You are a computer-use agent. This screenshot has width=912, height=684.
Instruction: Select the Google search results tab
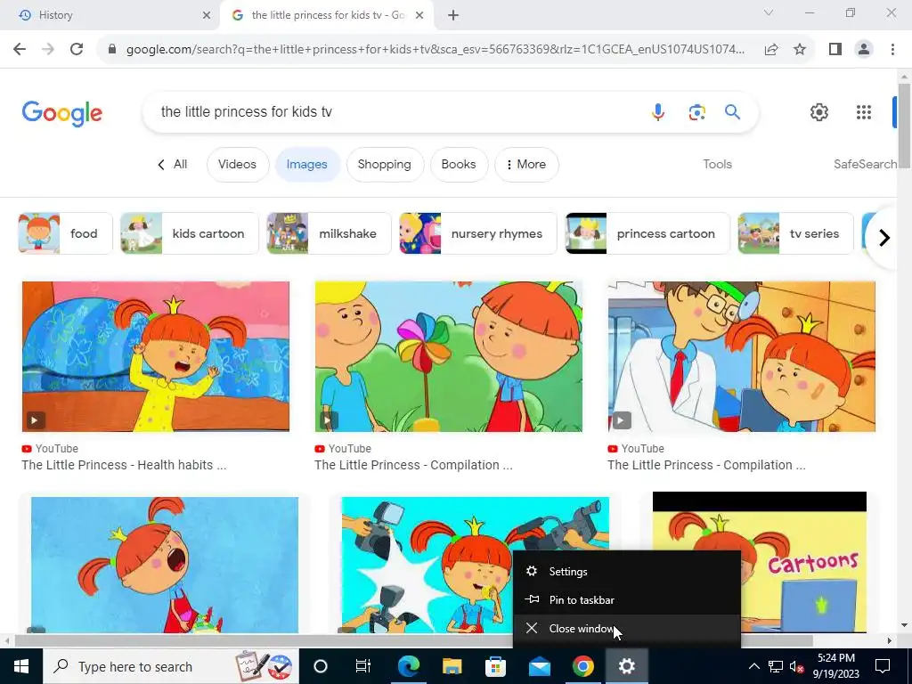click(x=326, y=15)
